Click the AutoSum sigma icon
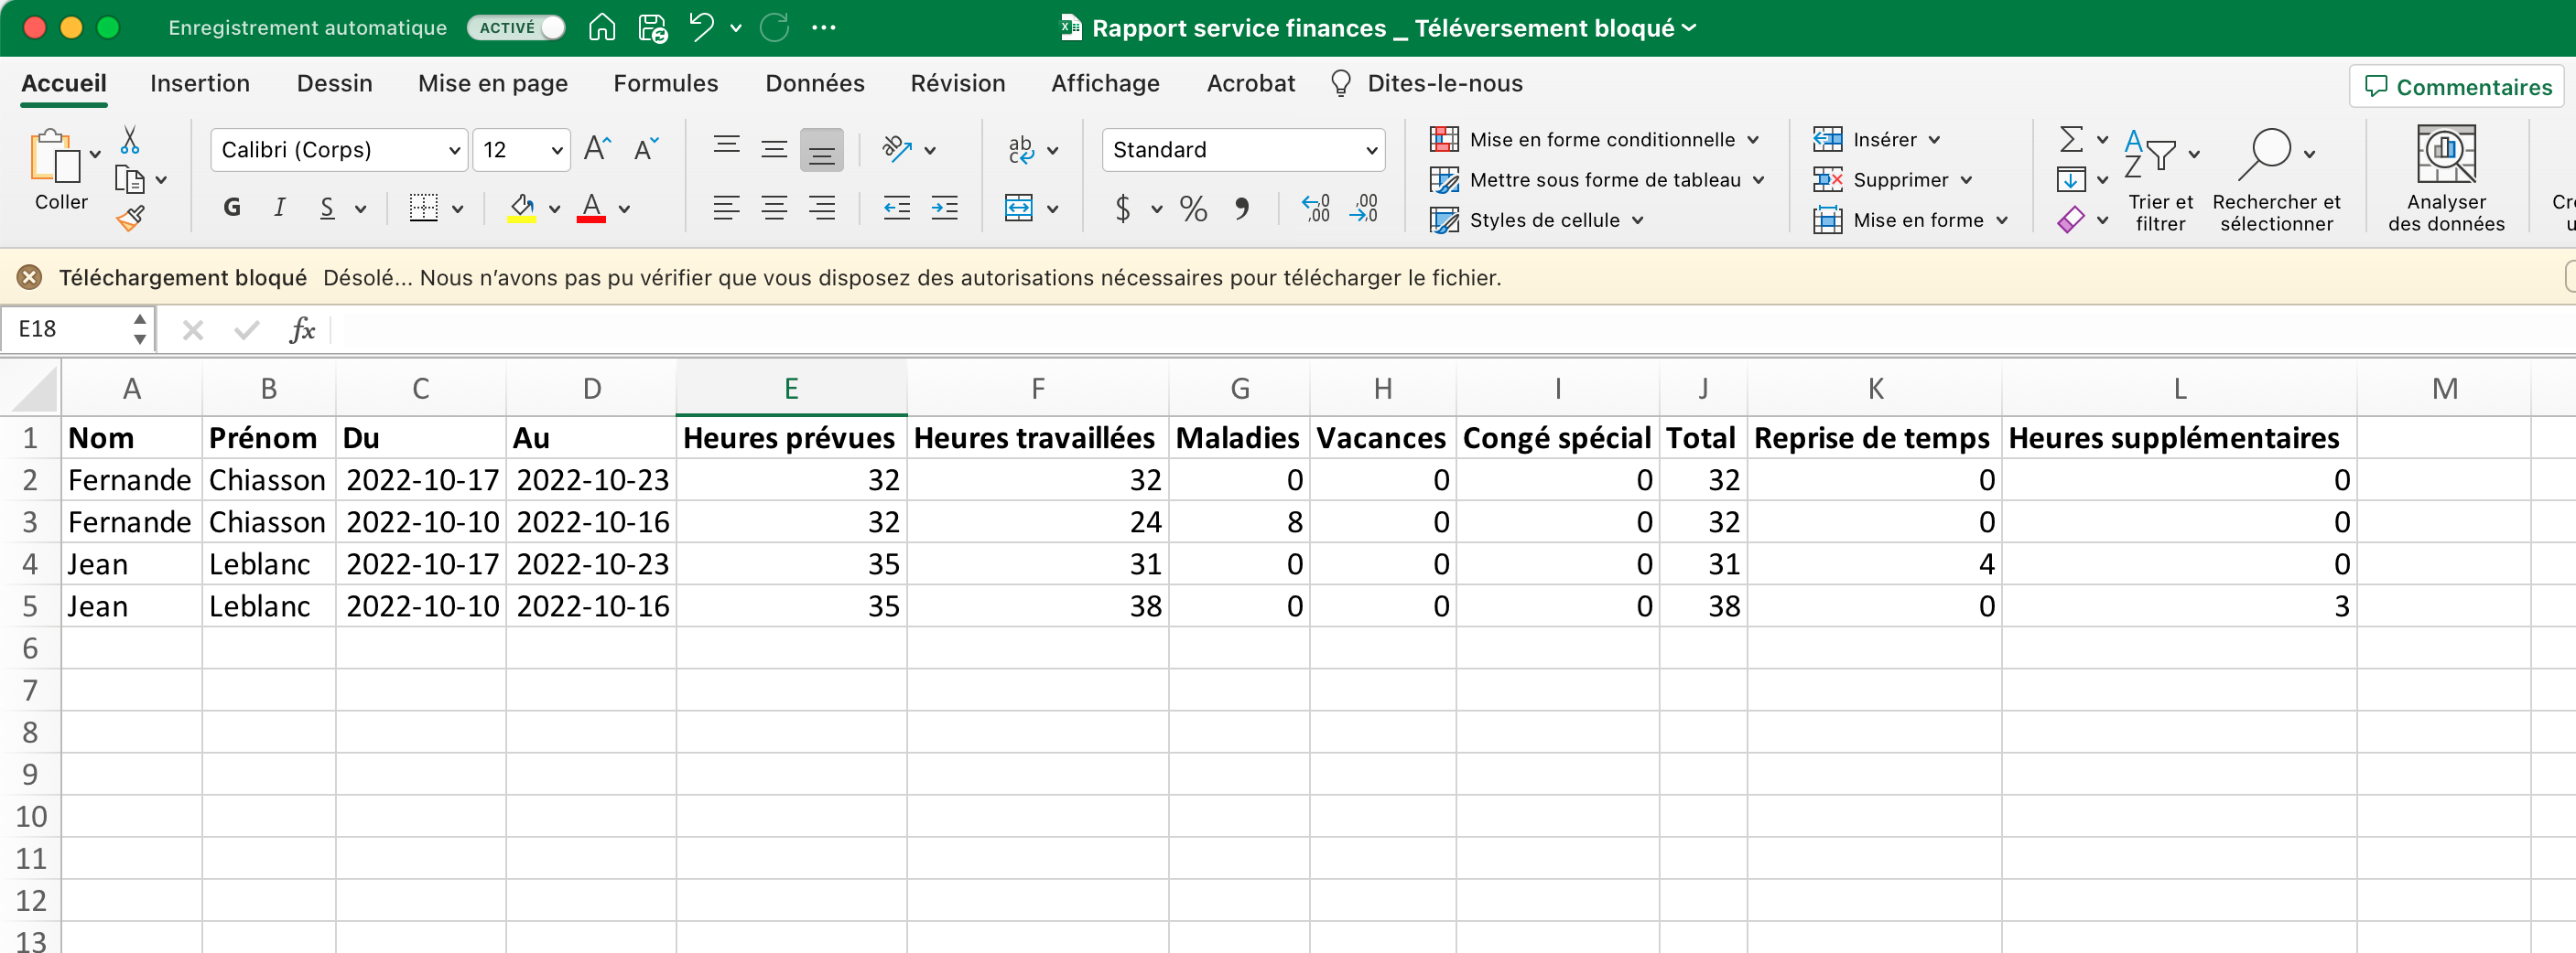 [2071, 139]
